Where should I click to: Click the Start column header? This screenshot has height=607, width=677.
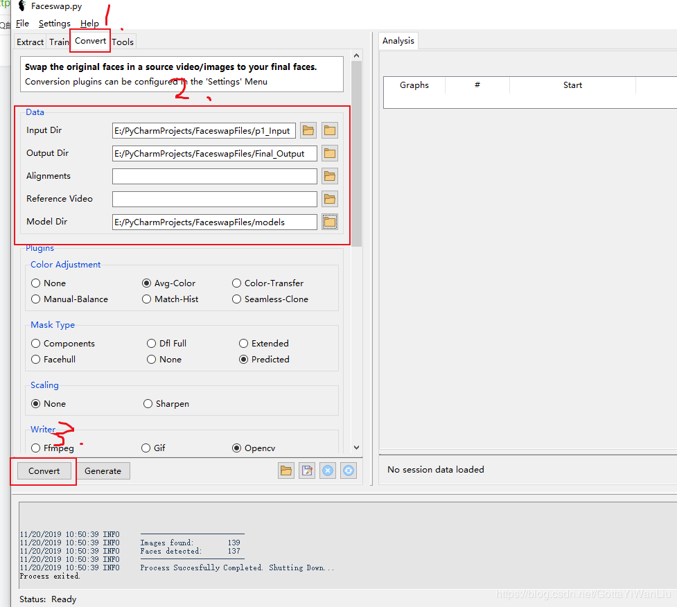[572, 85]
